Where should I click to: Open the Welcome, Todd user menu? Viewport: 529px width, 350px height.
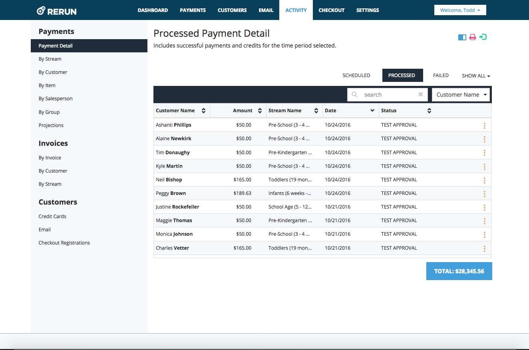coord(460,10)
